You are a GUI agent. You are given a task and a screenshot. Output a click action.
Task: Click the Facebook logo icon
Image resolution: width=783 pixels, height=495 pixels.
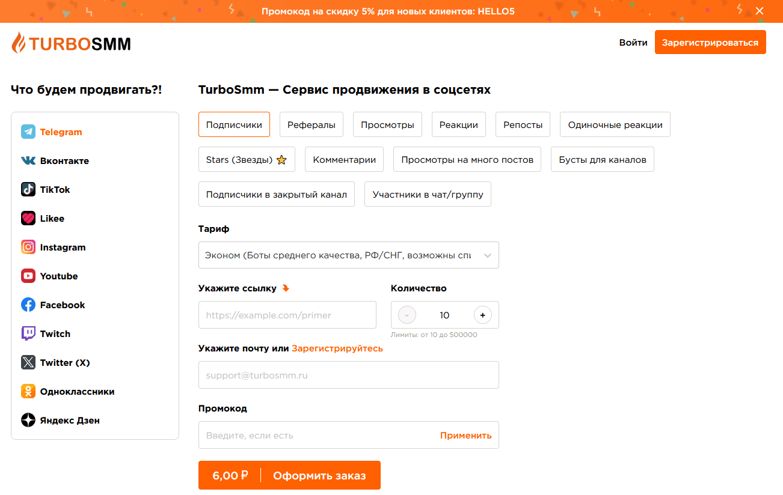[x=28, y=305]
